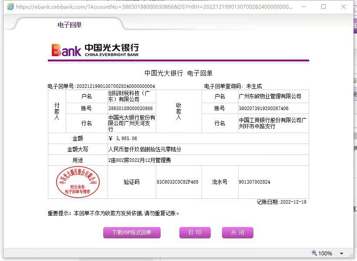Click the Internet Explorer icon in title bar
Image resolution: width=357 pixels, height=261 pixels.
(x=10, y=7)
